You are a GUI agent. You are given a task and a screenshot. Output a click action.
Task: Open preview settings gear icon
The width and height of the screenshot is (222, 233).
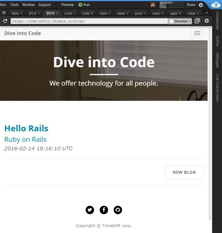point(207,21)
